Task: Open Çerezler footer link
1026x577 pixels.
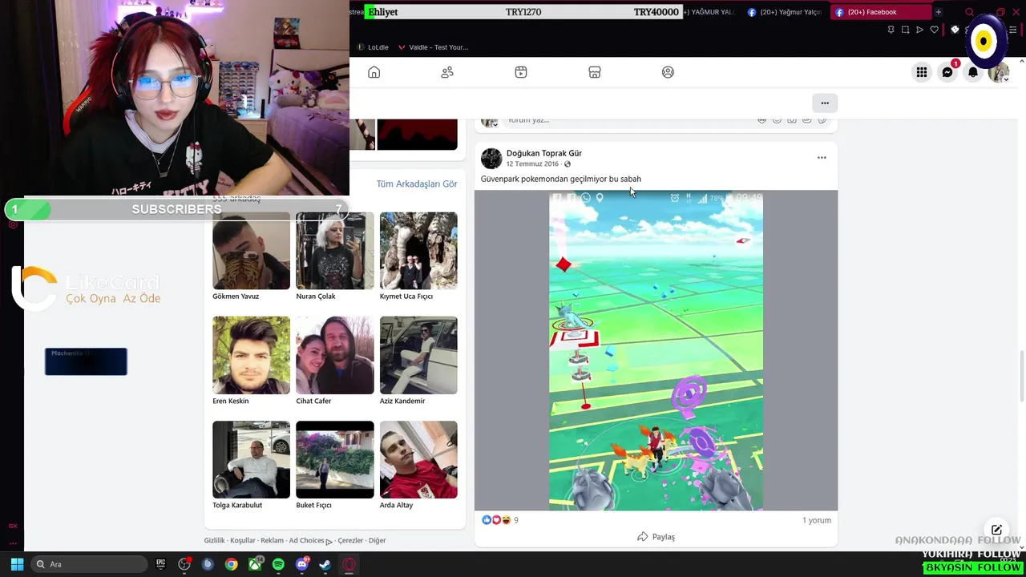Action: [x=350, y=541]
